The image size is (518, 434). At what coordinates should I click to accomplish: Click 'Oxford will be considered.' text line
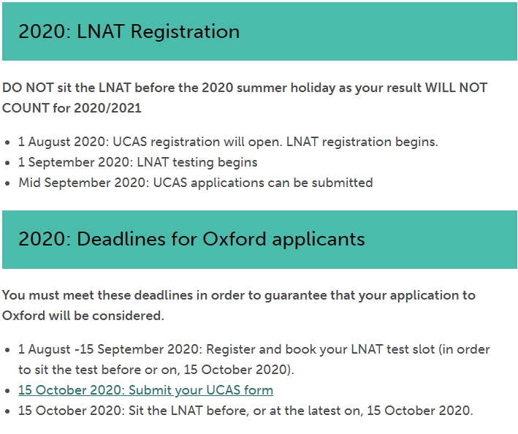point(83,316)
